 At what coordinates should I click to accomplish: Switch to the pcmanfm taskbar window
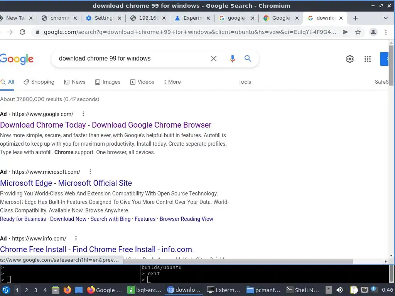(263, 290)
